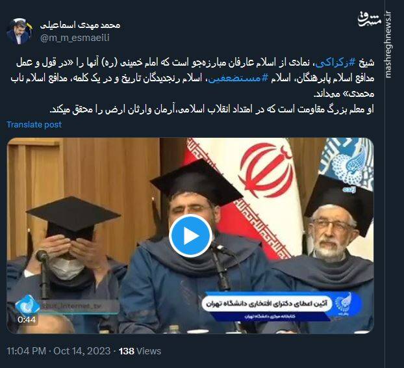
Task: Play the embedded video
Action: tap(191, 235)
